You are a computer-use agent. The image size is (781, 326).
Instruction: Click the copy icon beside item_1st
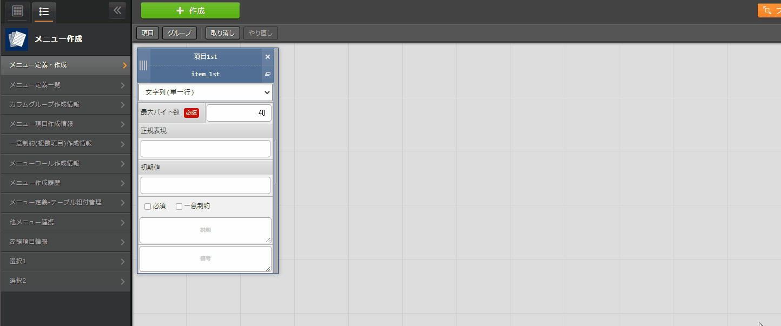pyautogui.click(x=268, y=74)
